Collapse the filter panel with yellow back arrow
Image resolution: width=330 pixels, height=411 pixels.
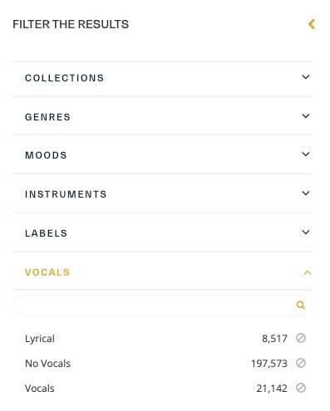coord(312,24)
